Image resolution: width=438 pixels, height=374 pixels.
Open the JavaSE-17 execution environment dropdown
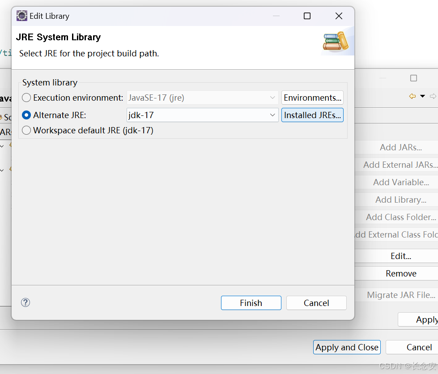point(273,98)
